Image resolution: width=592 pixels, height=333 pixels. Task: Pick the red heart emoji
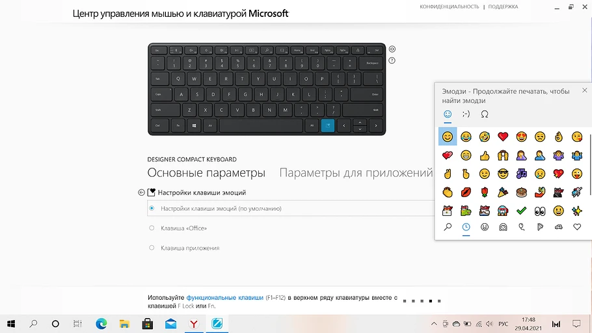point(503,137)
